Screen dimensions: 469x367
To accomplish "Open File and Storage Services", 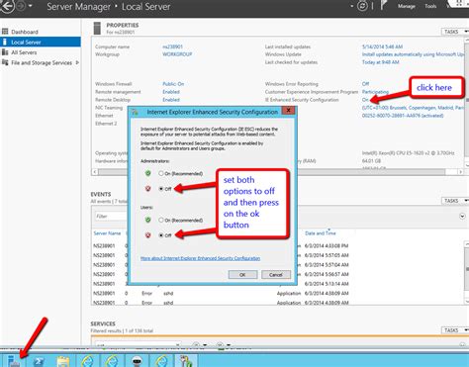I will pos(42,62).
